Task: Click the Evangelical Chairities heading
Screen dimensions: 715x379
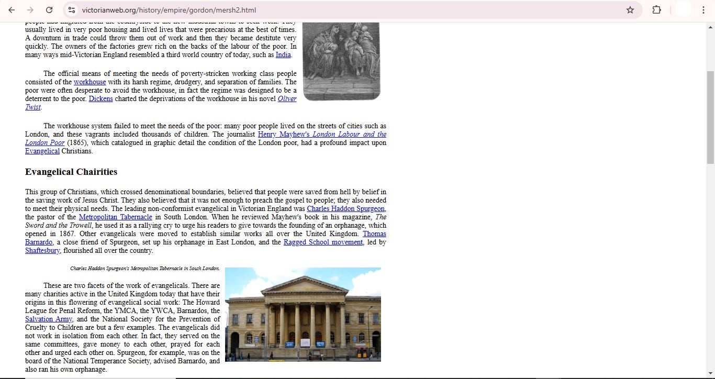Action: (71, 172)
